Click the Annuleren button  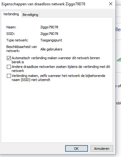tap(102, 149)
